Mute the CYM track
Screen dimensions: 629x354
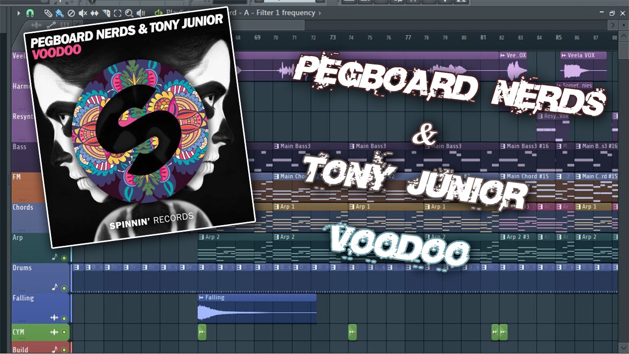coord(64,332)
